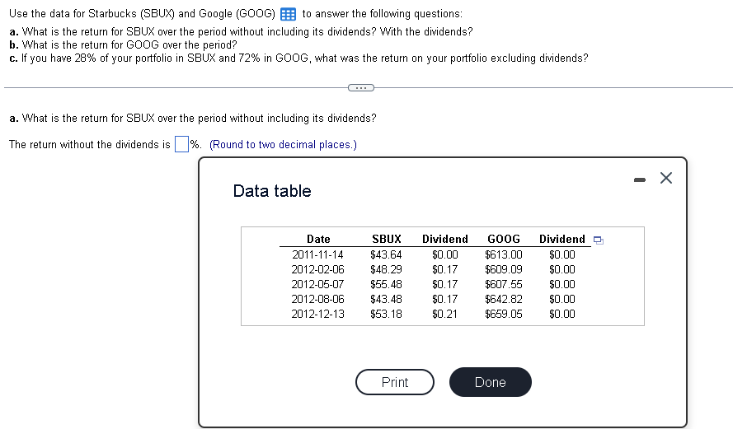The height and width of the screenshot is (429, 733).
Task: Click the date 2012-05-07
Action: coord(318,284)
